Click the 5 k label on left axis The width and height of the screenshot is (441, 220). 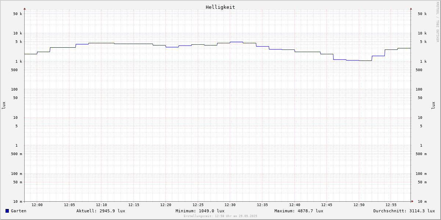pyautogui.click(x=19, y=42)
